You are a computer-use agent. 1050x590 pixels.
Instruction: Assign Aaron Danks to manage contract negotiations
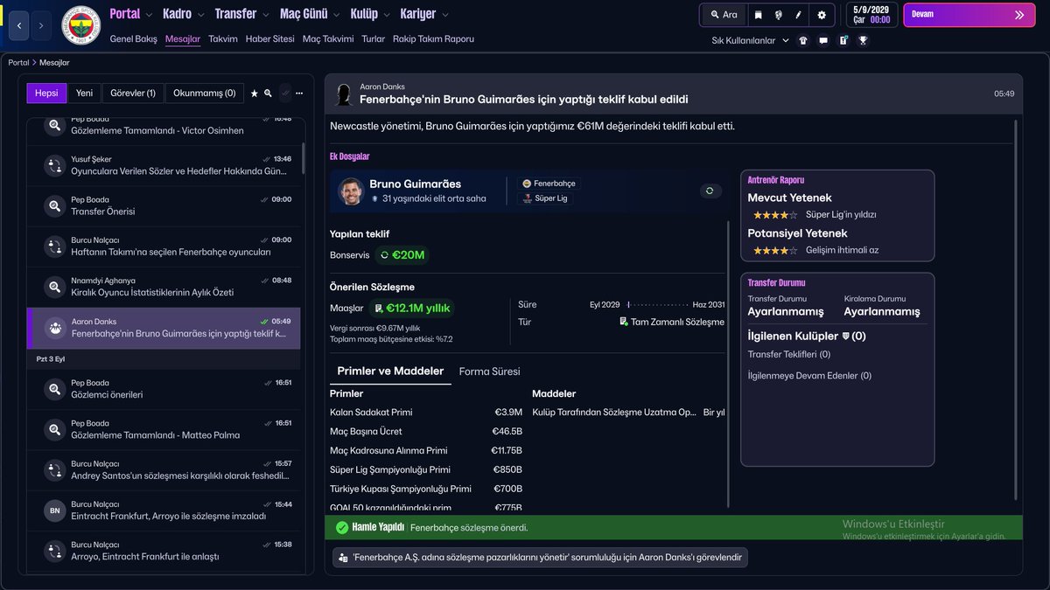tap(540, 557)
